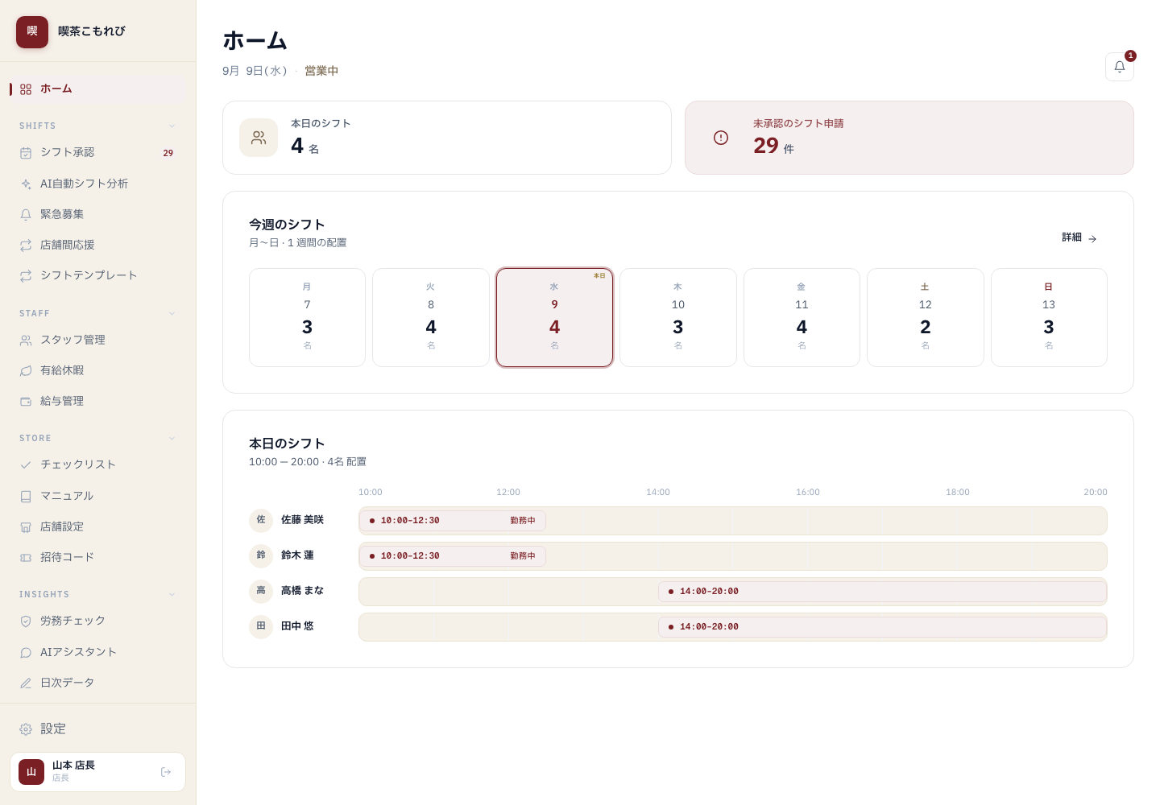Click the 給与管理 wallet icon
Image resolution: width=1160 pixels, height=805 pixels.
[x=26, y=402]
